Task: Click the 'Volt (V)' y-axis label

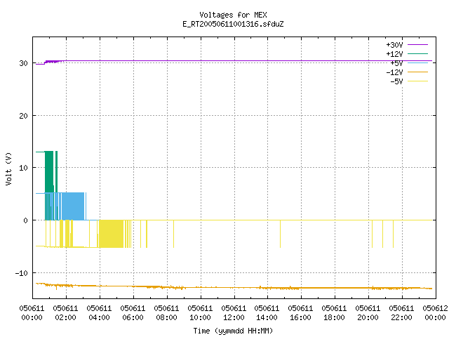Action: pos(8,168)
